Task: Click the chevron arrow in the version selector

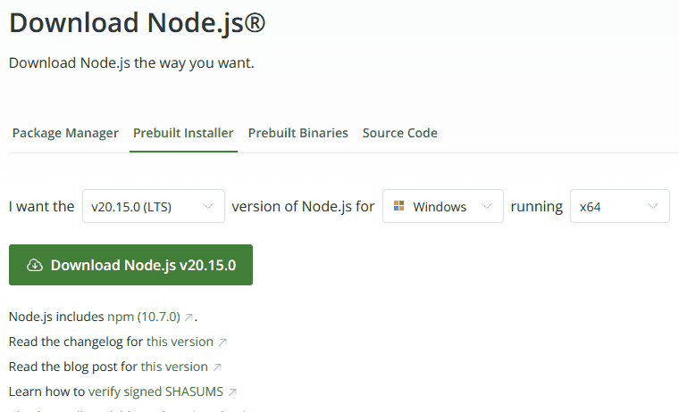Action: (x=208, y=206)
